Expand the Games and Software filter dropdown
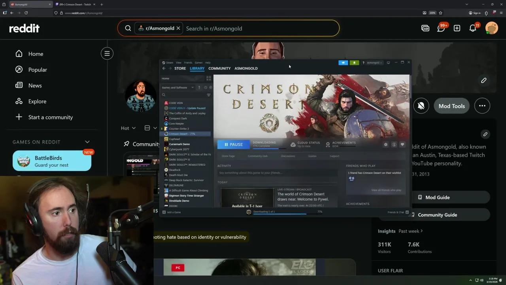Image resolution: width=506 pixels, height=285 pixels. (177, 87)
